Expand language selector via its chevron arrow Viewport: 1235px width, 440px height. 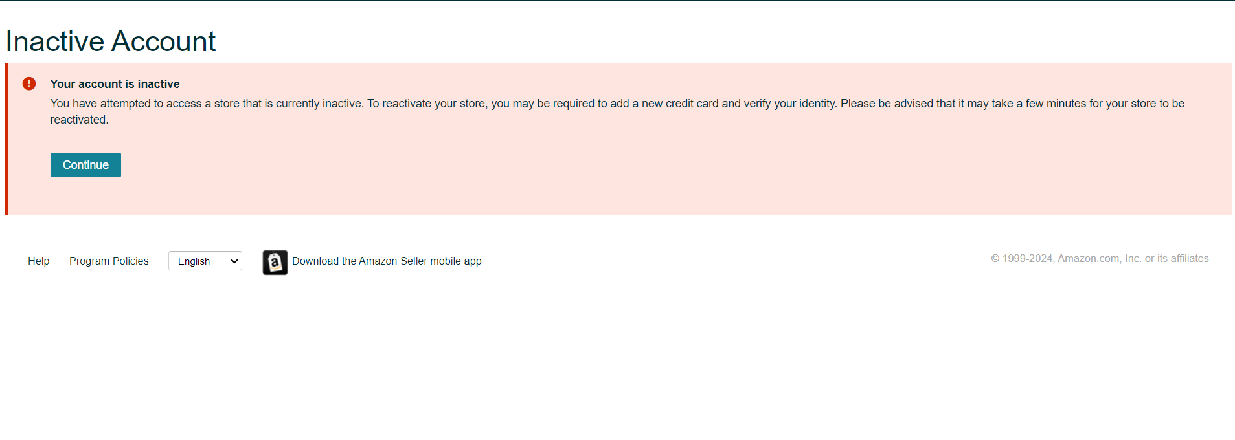tap(234, 261)
